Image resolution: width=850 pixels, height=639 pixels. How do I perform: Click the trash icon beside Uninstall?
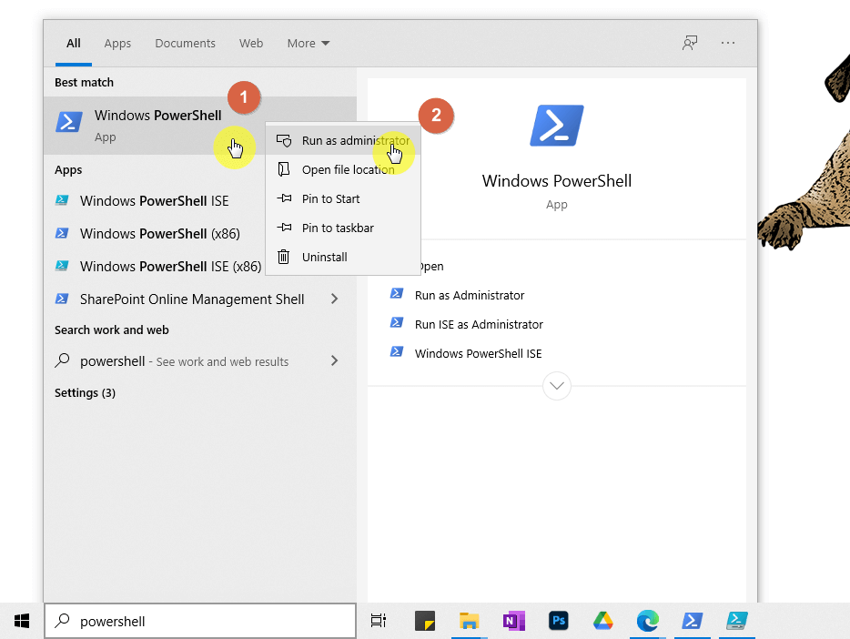coord(284,257)
